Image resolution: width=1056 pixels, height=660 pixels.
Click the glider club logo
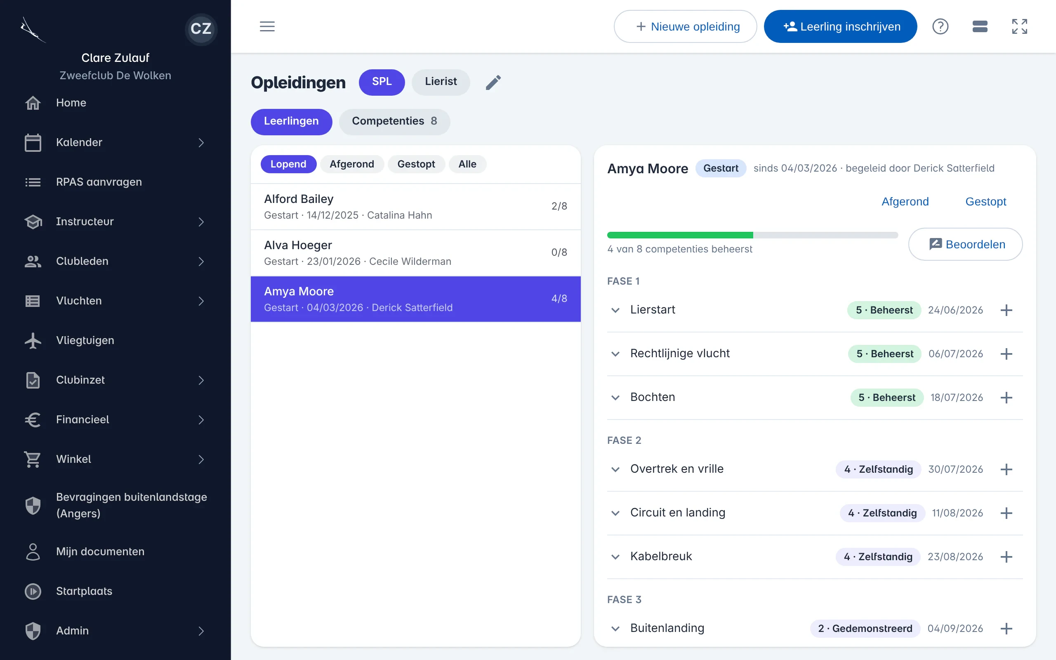coord(33,30)
